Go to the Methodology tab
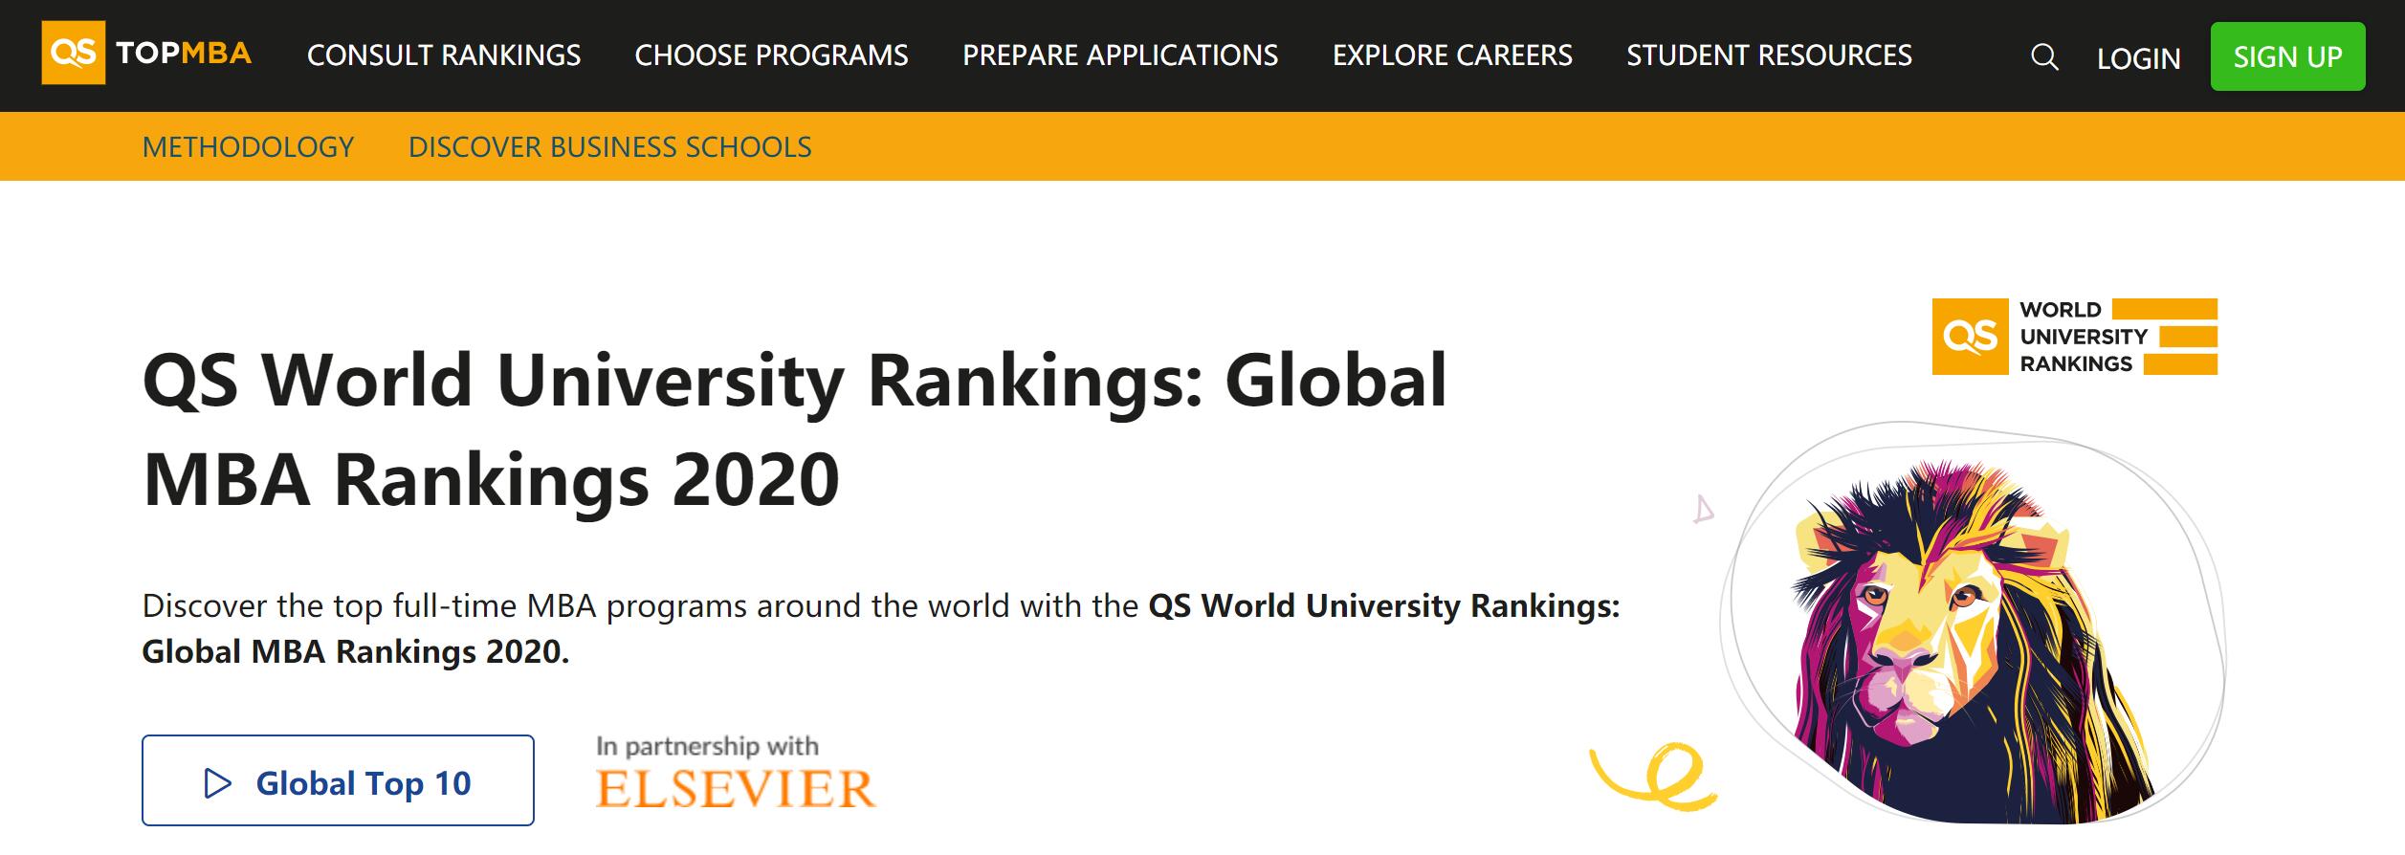 click(248, 146)
